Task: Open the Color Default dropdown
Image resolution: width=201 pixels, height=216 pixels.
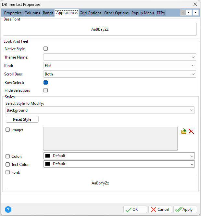Action: (x=119, y=156)
